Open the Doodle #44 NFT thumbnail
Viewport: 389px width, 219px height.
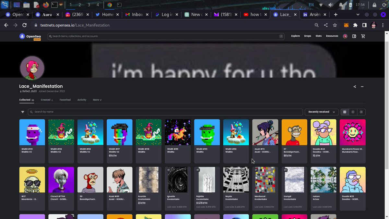324,132
